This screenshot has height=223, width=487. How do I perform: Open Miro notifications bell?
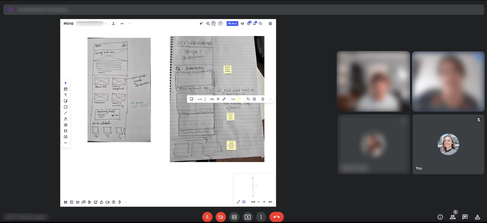click(254, 24)
